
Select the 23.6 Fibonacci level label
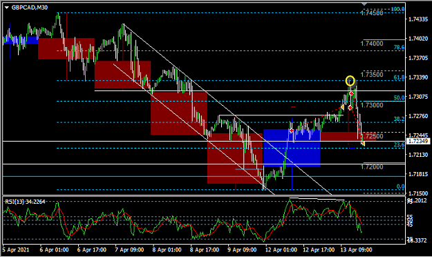(399, 145)
